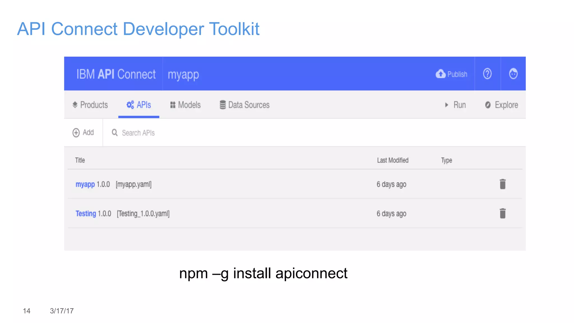
Task: Click the 'npm –g install apiconnect' text
Action: (x=263, y=273)
